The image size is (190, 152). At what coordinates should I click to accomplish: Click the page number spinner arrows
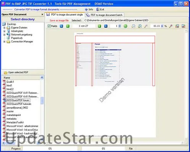click(120, 26)
